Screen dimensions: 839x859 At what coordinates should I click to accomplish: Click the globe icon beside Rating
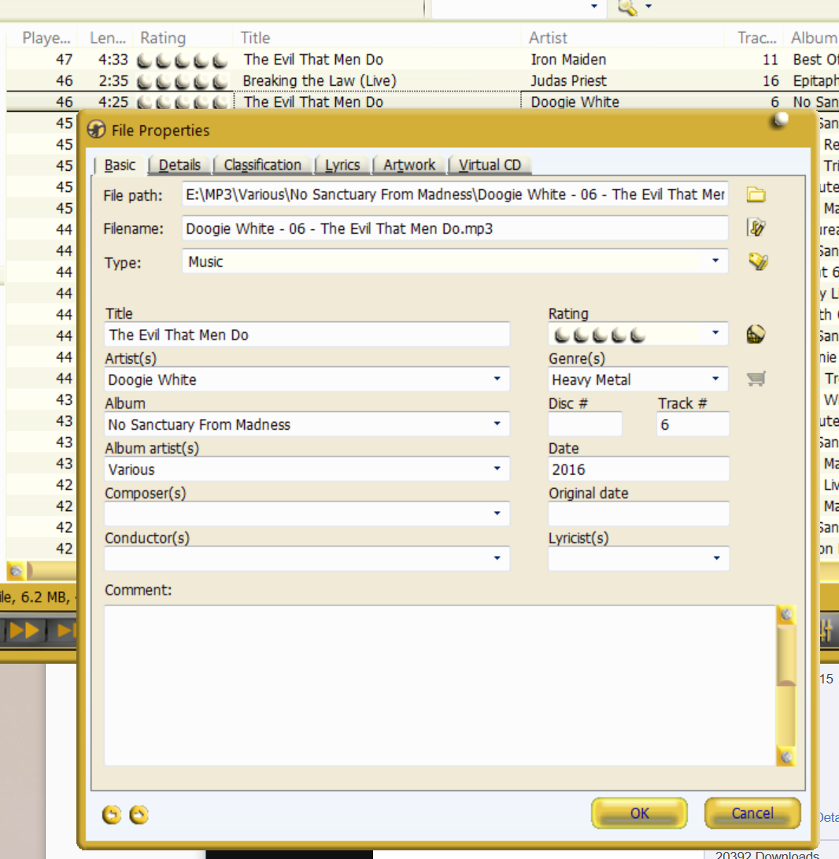point(756,334)
